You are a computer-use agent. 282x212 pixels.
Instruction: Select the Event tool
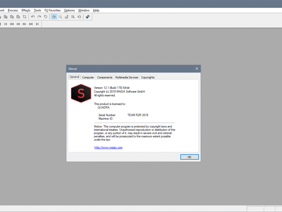[x=73, y=17]
